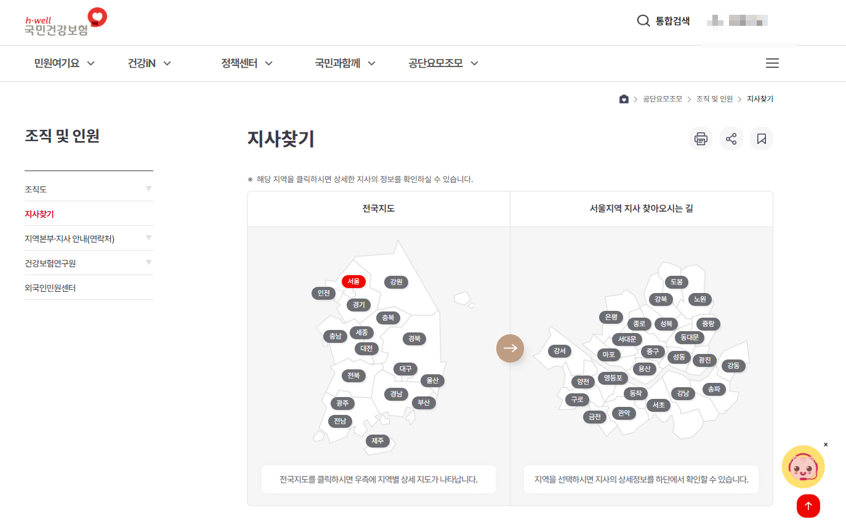Go back to top with red arrow button
This screenshot has height=522, width=846.
pos(808,506)
